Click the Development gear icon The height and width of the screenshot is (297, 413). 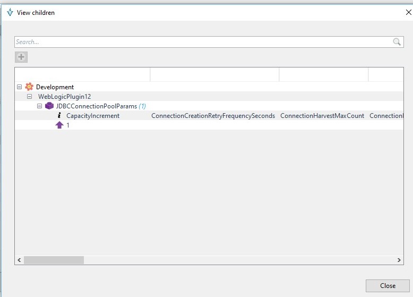(x=29, y=87)
